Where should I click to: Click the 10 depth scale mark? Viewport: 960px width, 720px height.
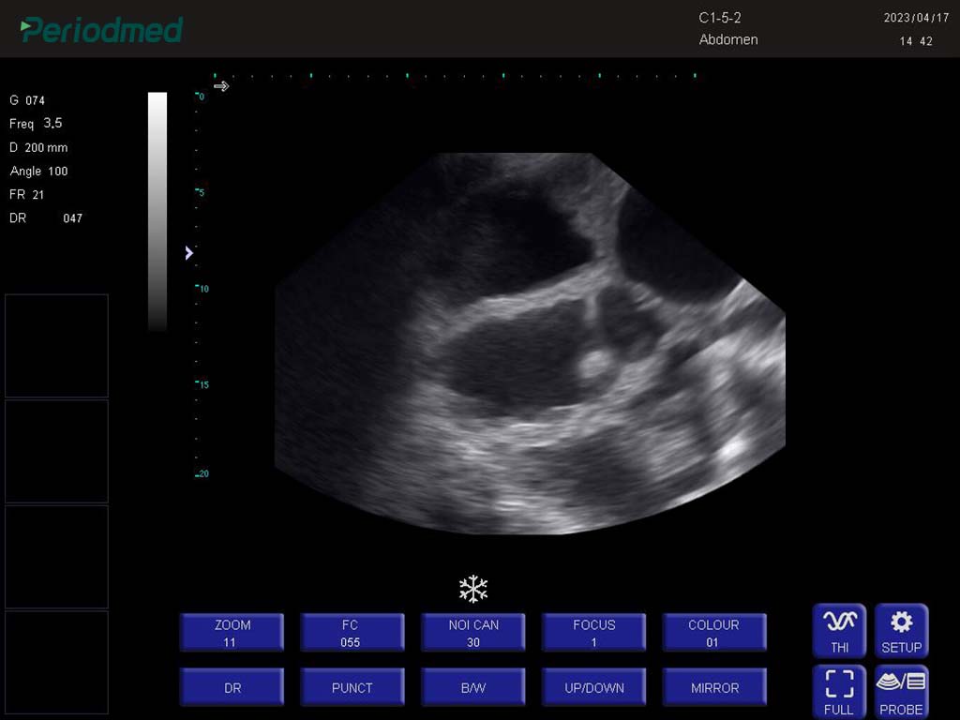202,289
